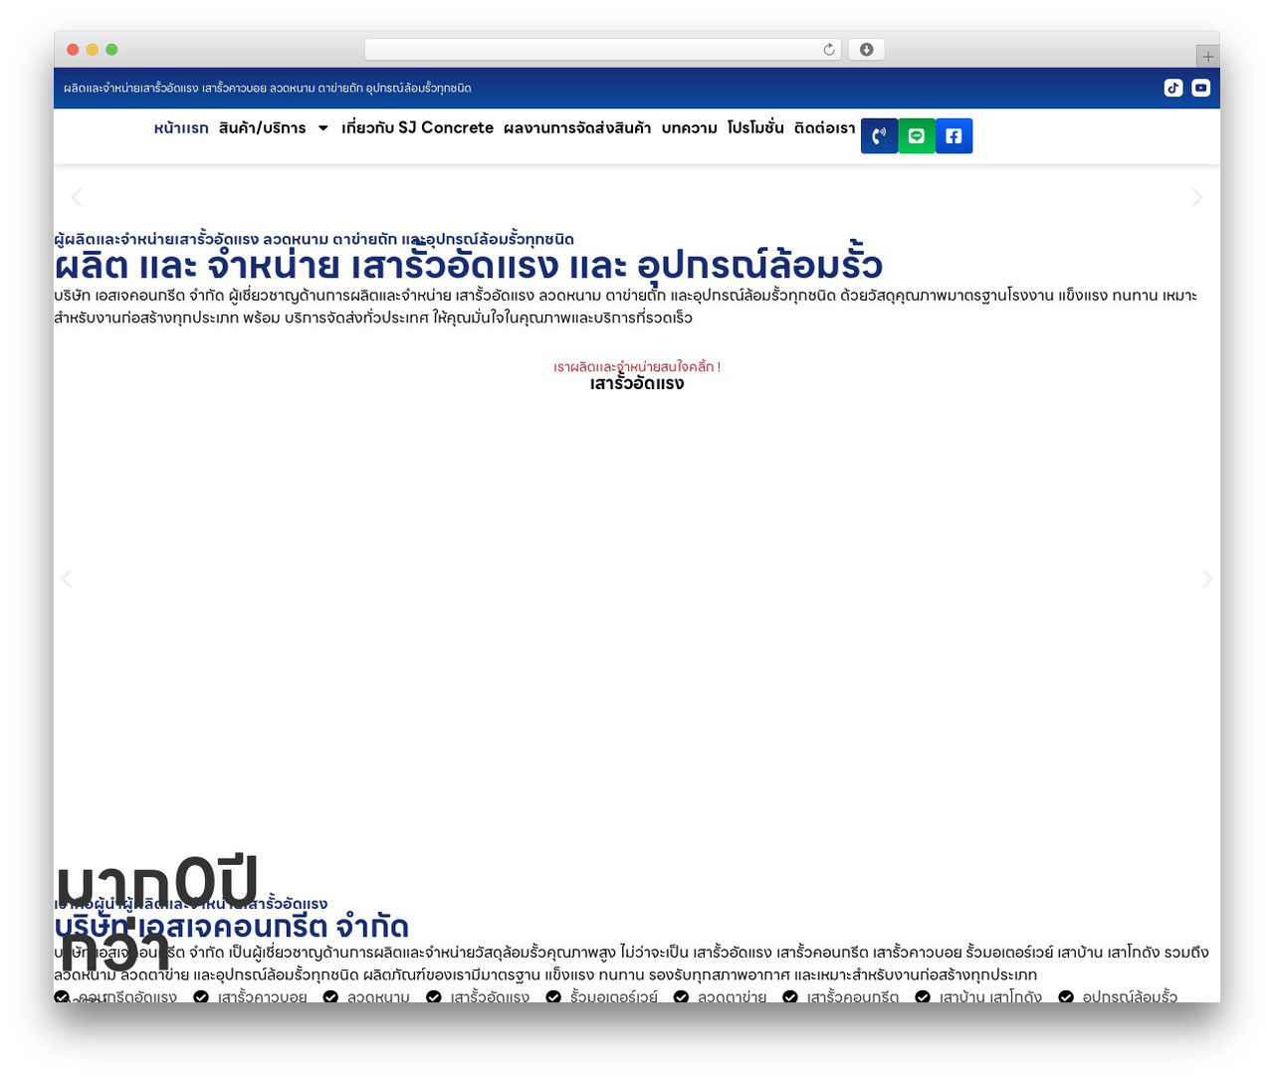Click the ลวดตาข่าย checklist item
The image size is (1274, 1079).
click(720, 996)
